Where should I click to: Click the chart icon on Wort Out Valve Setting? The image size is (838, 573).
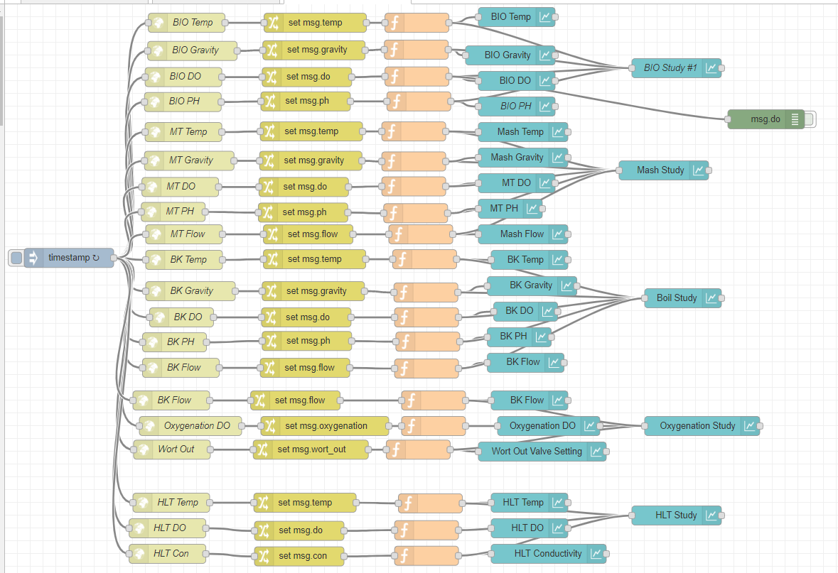596,452
